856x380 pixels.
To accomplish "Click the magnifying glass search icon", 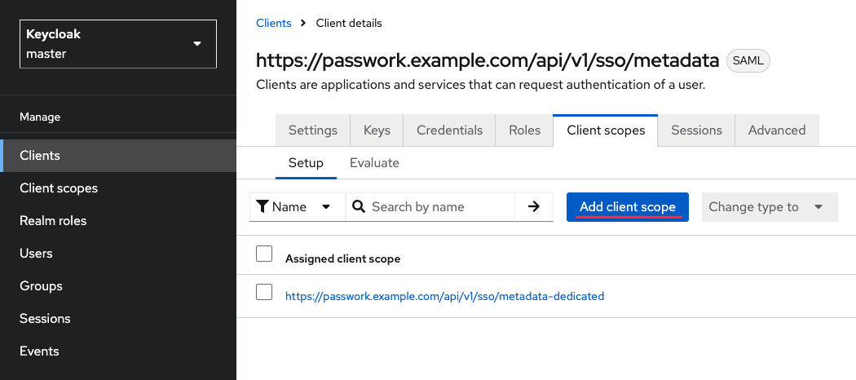I will [359, 207].
